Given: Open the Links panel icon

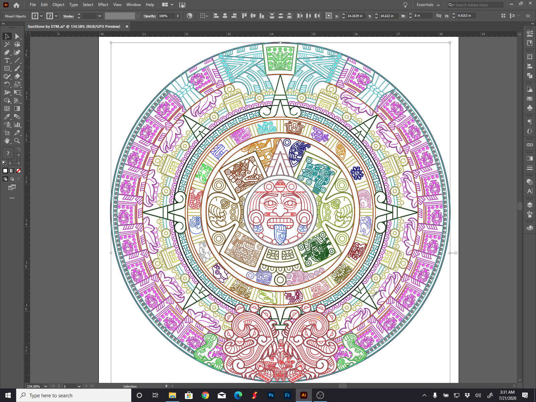Looking at the screenshot, I should point(530,145).
